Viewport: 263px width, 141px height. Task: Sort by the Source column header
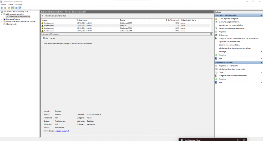click(x=134, y=20)
